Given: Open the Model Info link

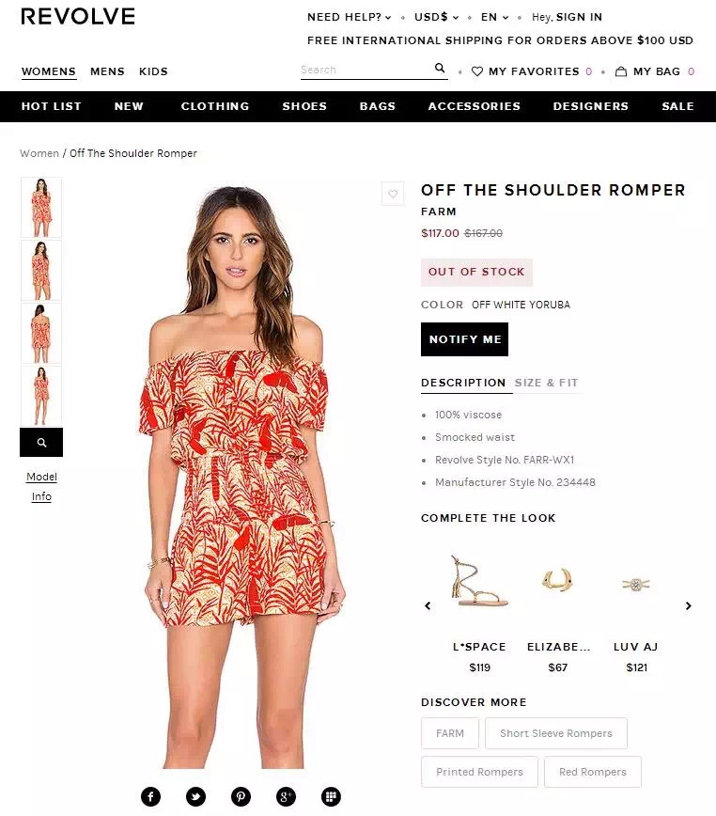Looking at the screenshot, I should (x=41, y=487).
